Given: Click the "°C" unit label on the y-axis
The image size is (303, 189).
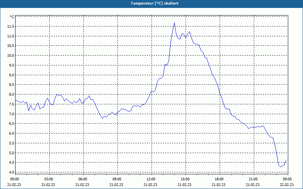Looking at the screenshot, I should click(x=12, y=17).
